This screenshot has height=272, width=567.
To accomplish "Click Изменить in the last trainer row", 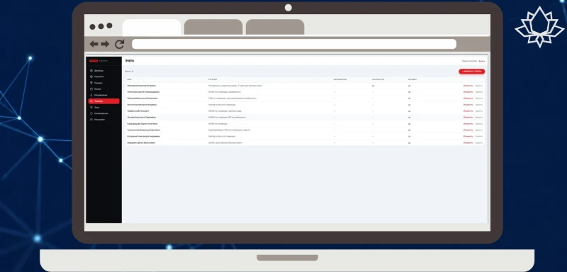I will pos(468,142).
